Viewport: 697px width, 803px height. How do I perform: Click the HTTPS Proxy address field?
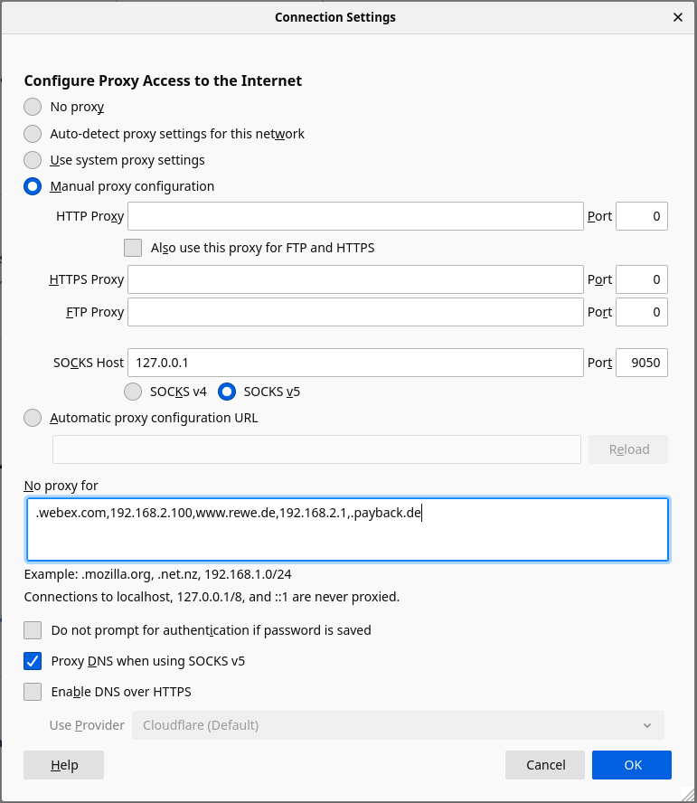click(355, 279)
